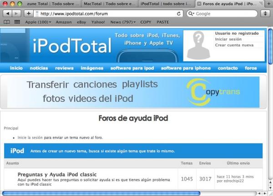This screenshot has height=196, width=273.
Task: Open the eBay bookmark
Action: pos(81,22)
